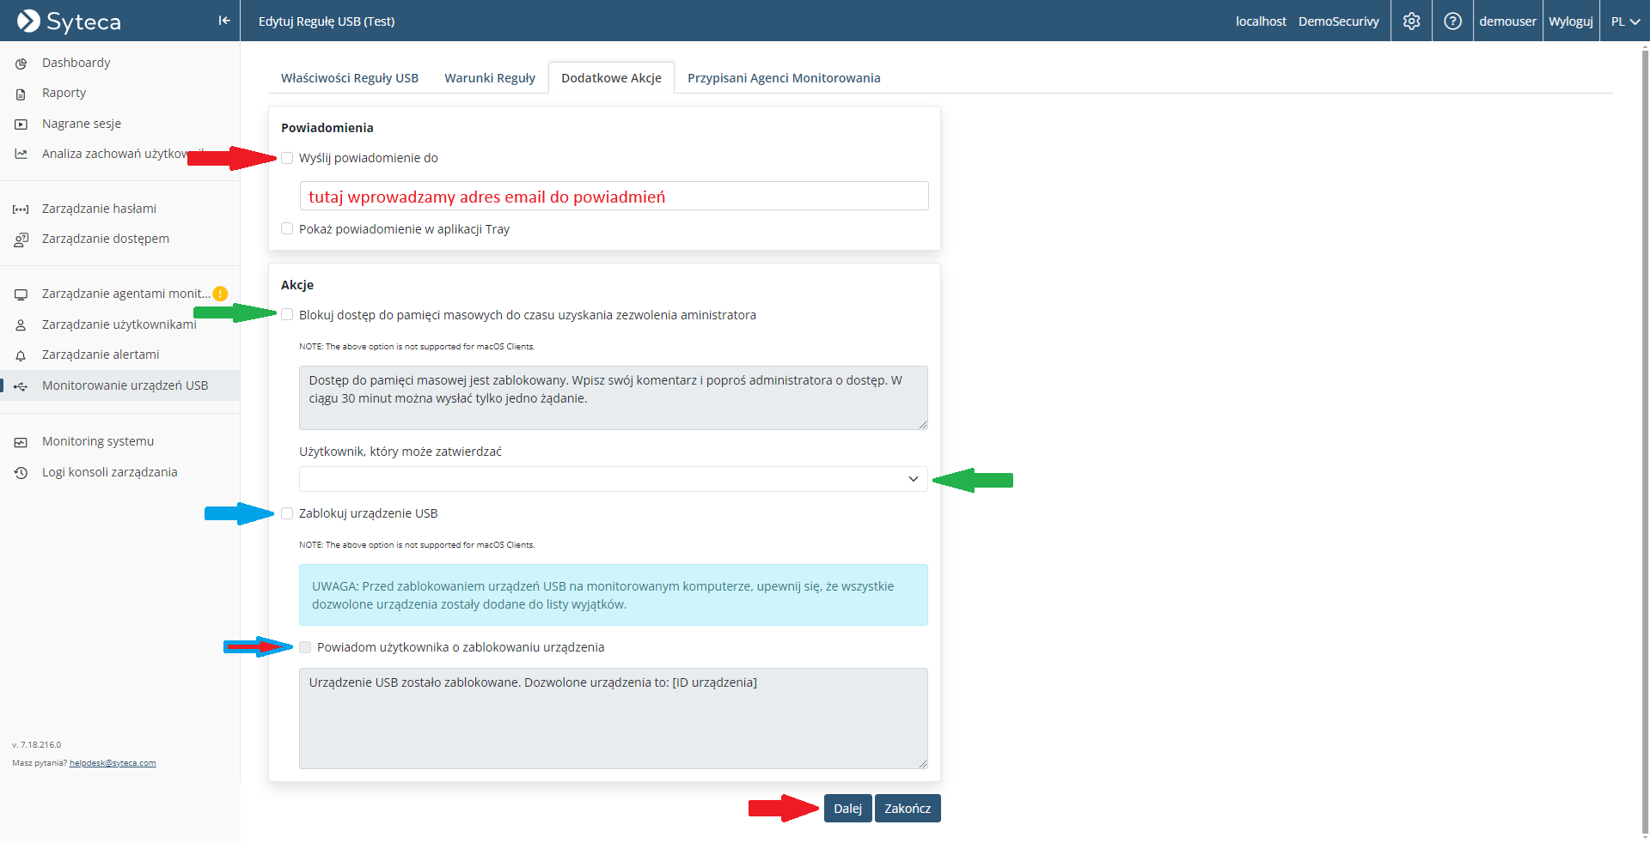This screenshot has height=843, width=1650.
Task: Enable the Wyślij powiadomienie do checkbox
Action: [287, 158]
